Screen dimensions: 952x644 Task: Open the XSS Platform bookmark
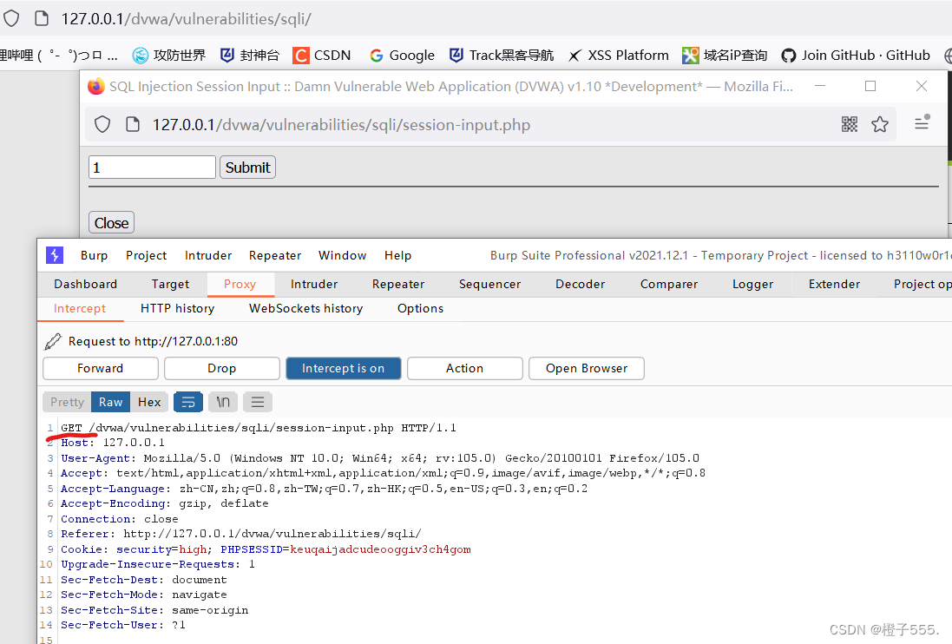click(x=618, y=56)
